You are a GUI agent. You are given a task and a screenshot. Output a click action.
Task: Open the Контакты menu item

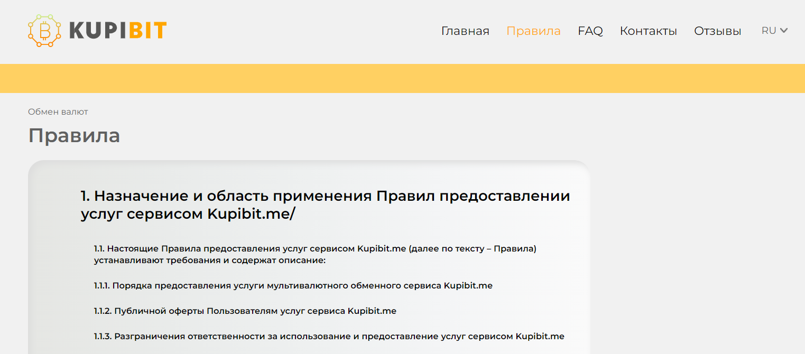point(648,31)
